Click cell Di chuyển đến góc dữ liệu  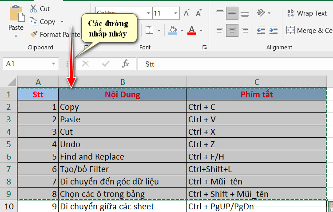(x=123, y=181)
